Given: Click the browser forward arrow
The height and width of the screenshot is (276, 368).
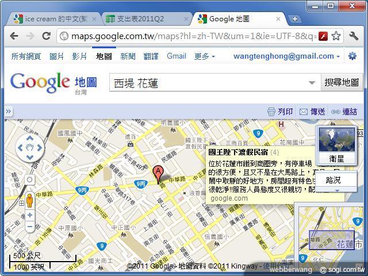Looking at the screenshot, I should coord(30,36).
